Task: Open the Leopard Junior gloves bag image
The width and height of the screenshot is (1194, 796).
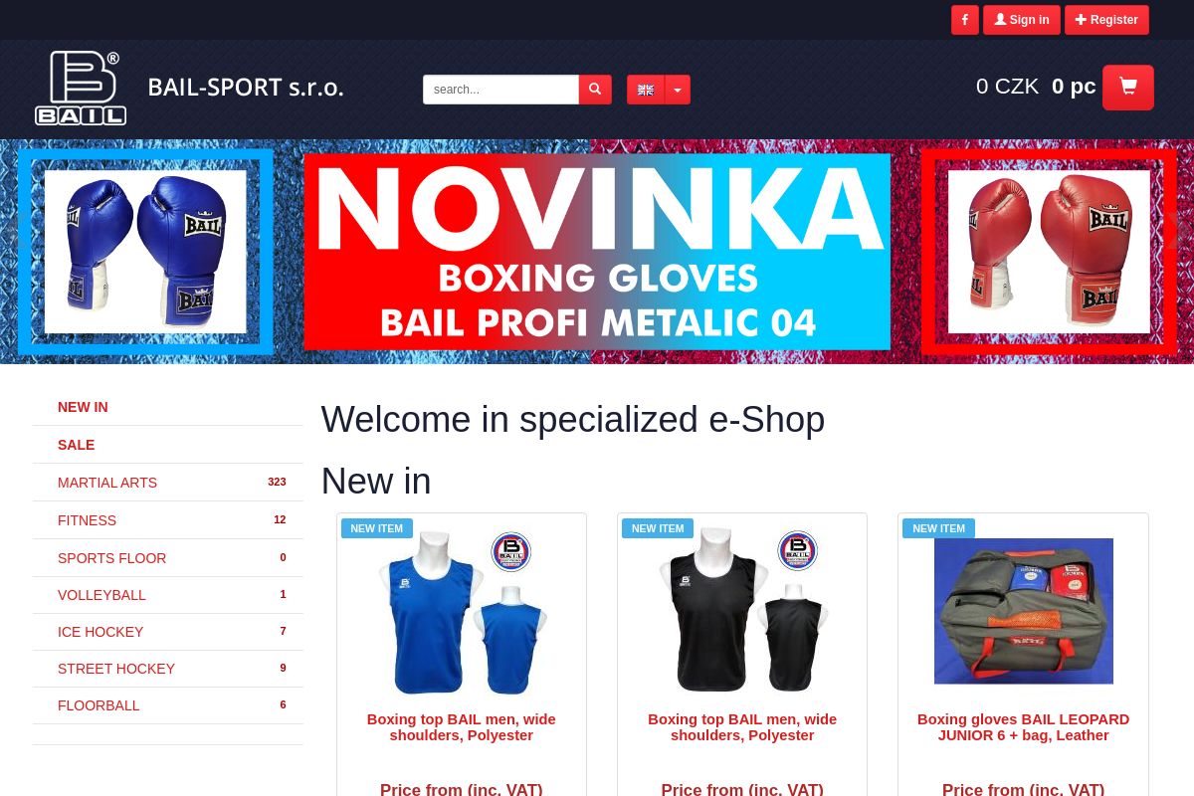Action: point(1023,611)
